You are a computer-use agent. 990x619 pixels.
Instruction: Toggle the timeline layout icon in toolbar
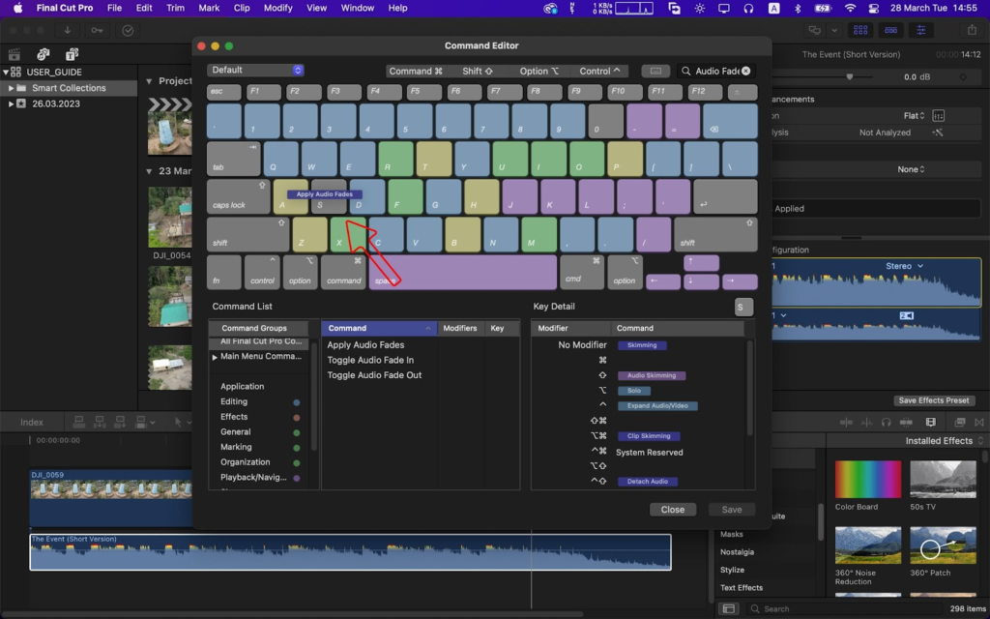890,30
